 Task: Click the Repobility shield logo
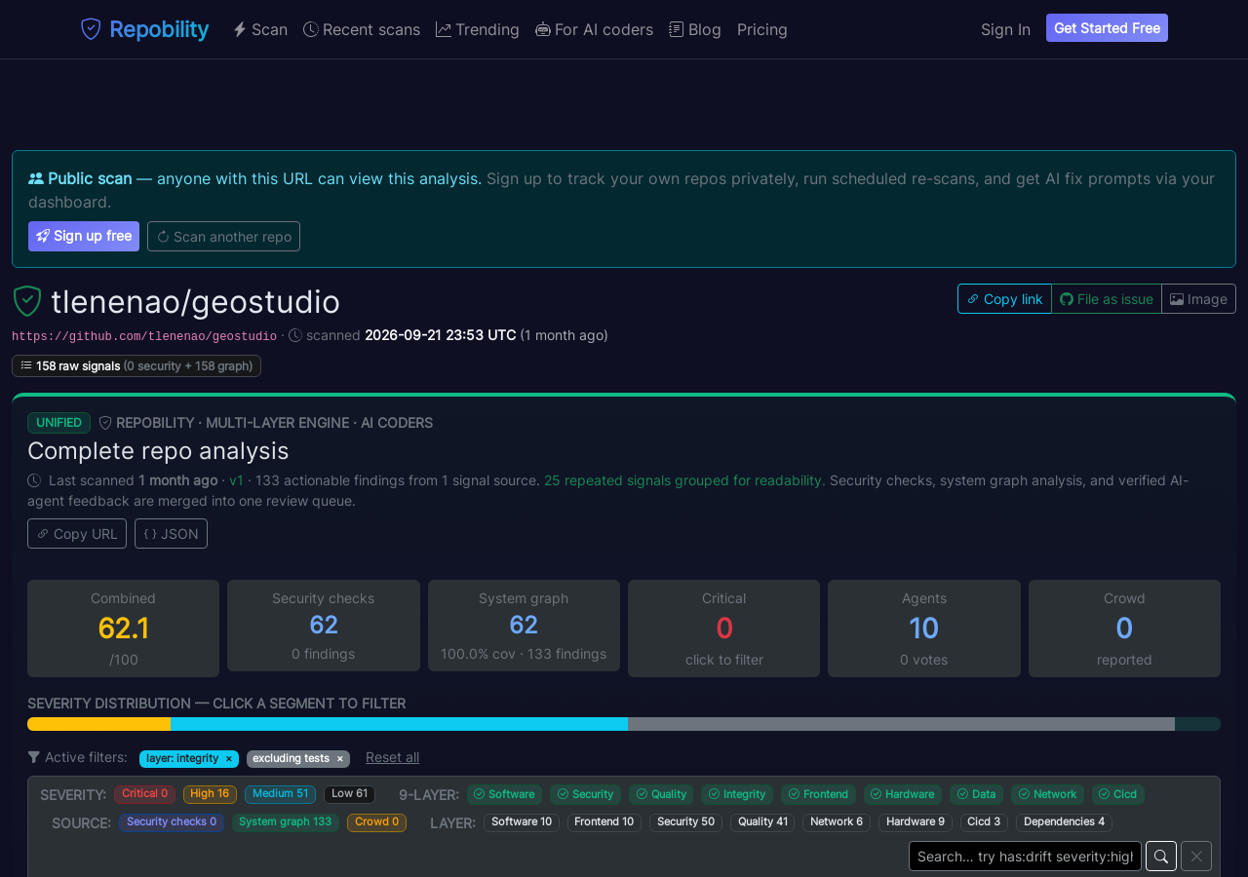(91, 29)
